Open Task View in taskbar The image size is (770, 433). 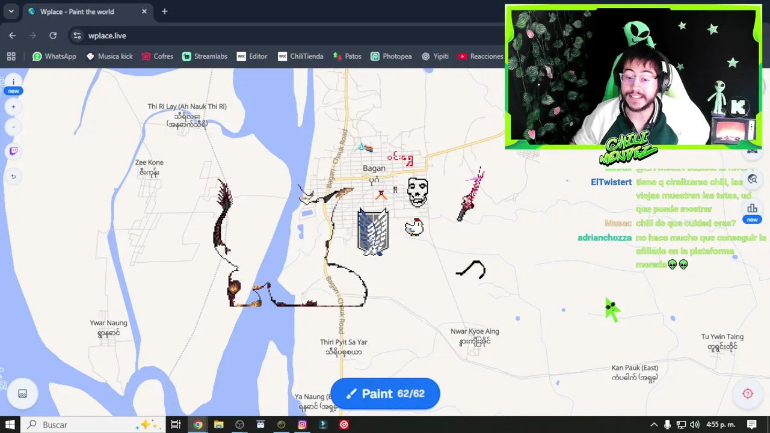[x=176, y=425]
